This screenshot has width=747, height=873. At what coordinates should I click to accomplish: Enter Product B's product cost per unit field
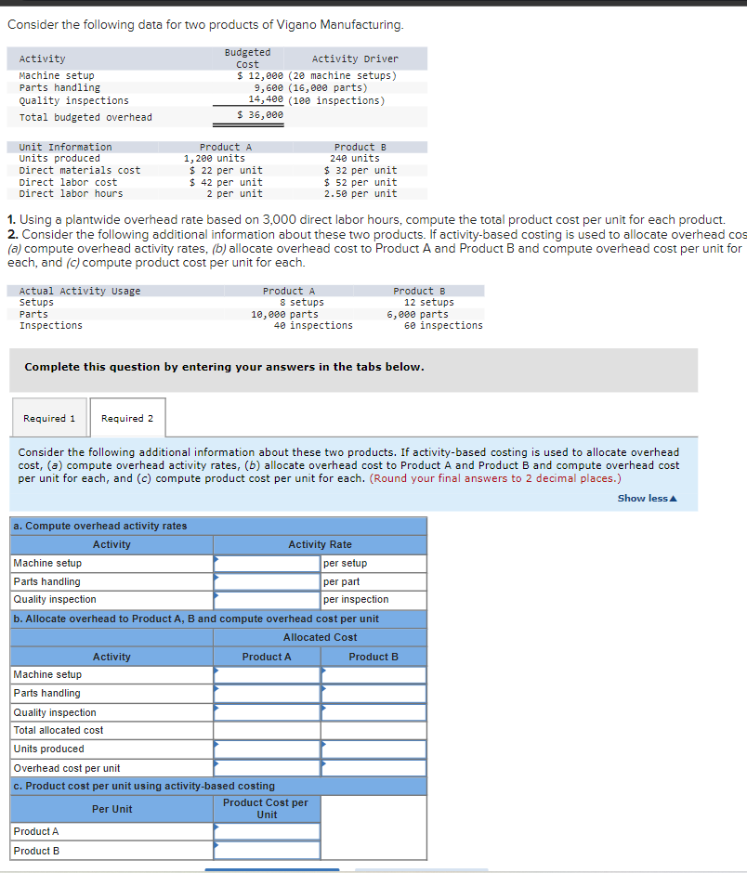tap(269, 850)
